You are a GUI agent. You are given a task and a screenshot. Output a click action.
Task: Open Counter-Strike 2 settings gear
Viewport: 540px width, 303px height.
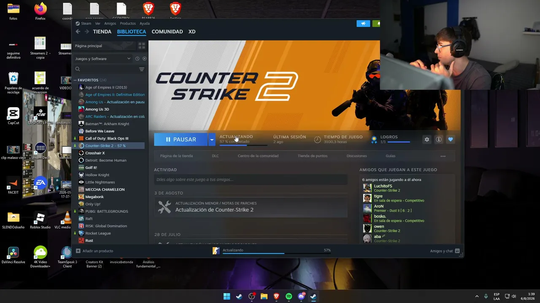coord(427,139)
